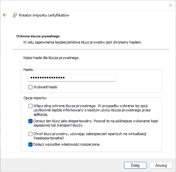The width and height of the screenshot is (176, 172).
Task: Click the 'Opcje importu:' group label
Action: tap(35, 98)
